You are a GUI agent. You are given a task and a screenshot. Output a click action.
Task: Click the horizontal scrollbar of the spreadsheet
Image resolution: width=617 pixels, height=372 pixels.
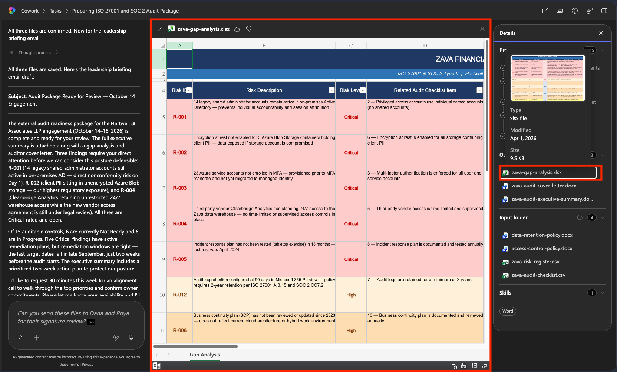coord(195,346)
